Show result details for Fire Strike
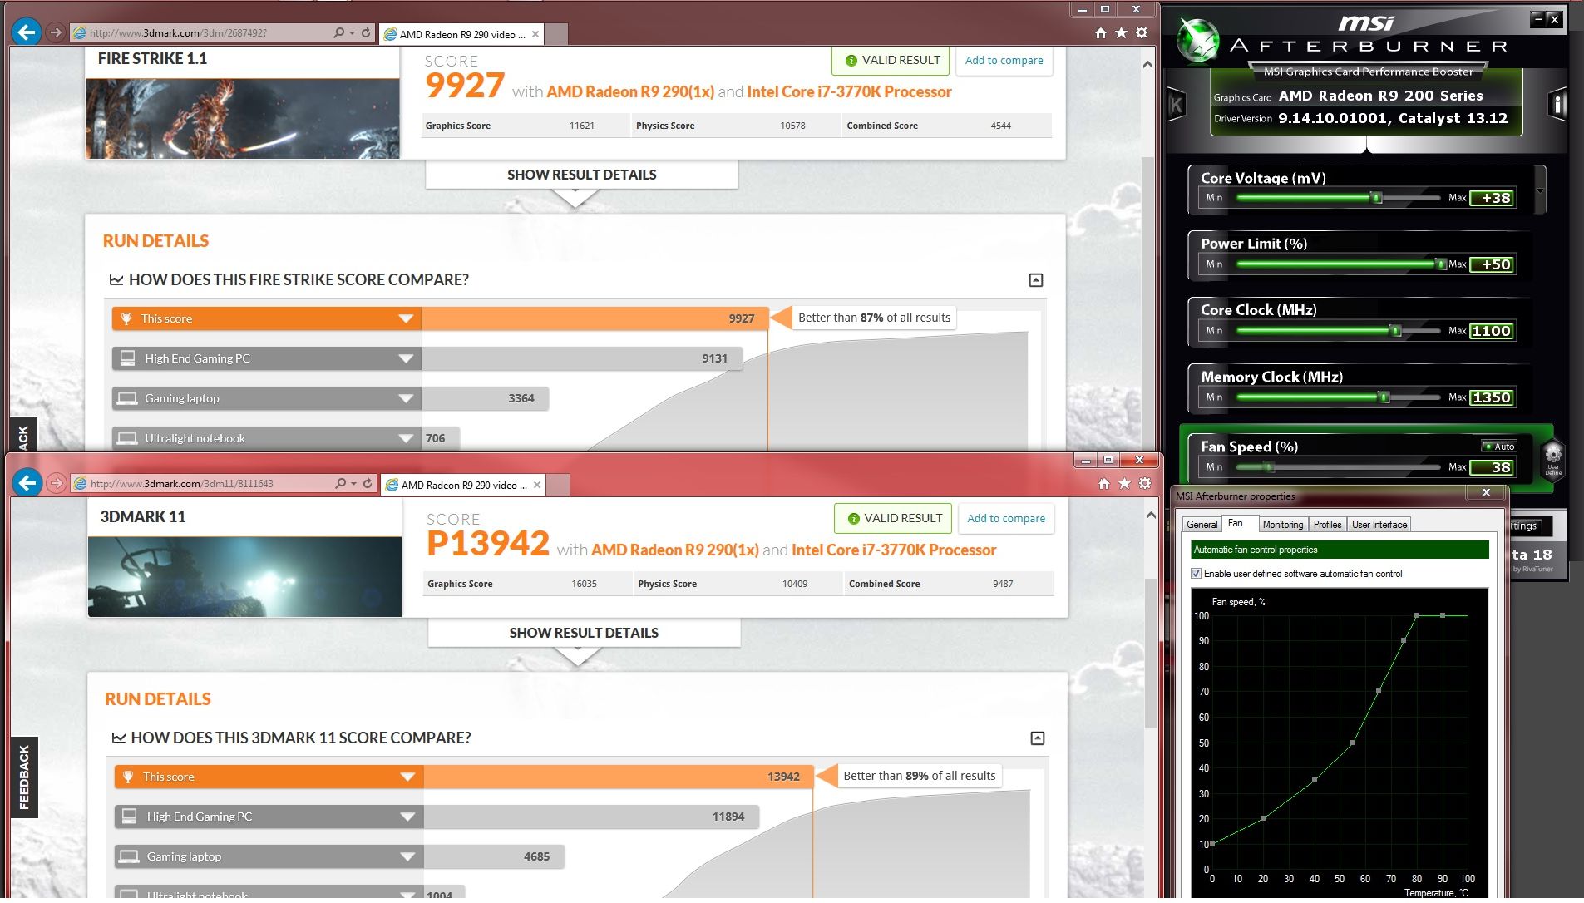 point(582,175)
